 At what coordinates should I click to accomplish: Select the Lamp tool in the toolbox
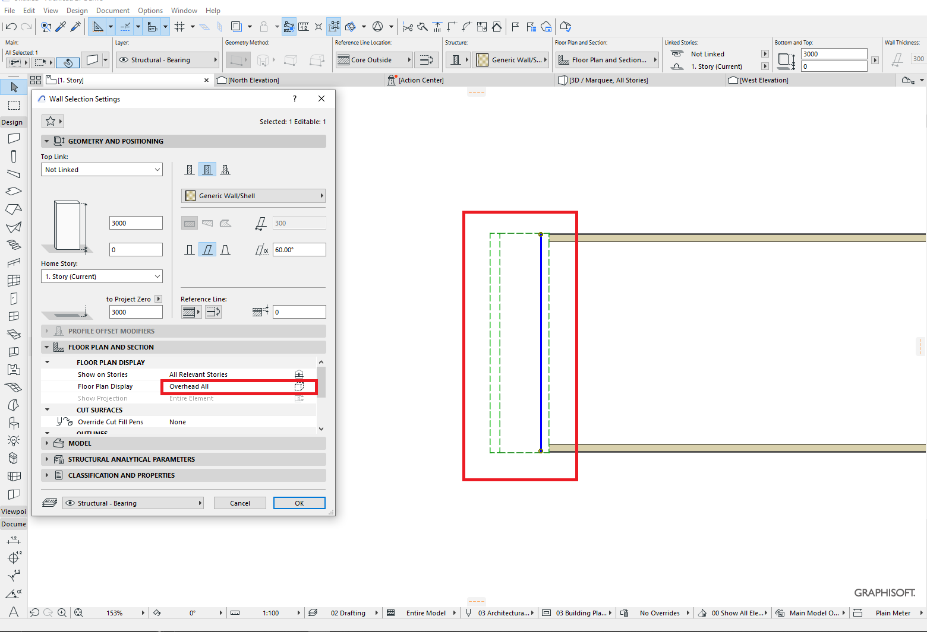(13, 440)
